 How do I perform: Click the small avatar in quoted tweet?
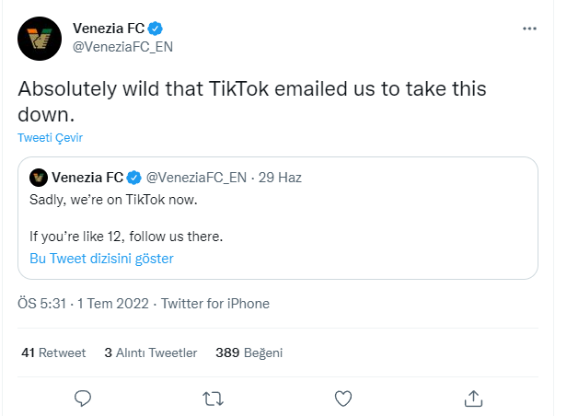point(39,176)
